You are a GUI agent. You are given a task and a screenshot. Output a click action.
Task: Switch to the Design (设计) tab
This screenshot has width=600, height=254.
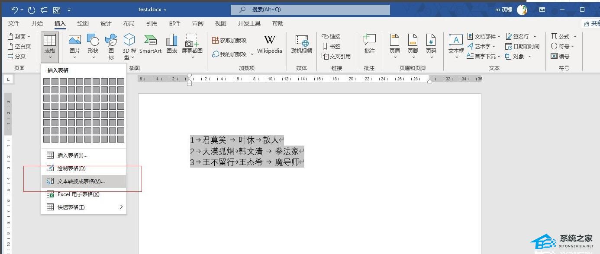tap(106, 23)
